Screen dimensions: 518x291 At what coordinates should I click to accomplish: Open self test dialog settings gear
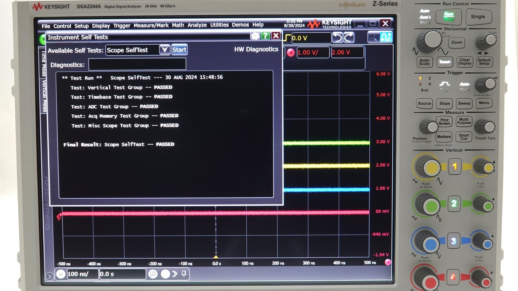coord(255,36)
